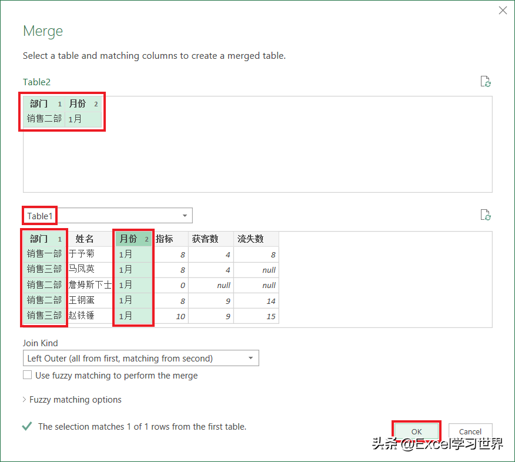Select 姓名 column header in Table1
Screen dimensions: 515x462
pyautogui.click(x=89, y=239)
